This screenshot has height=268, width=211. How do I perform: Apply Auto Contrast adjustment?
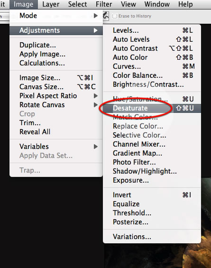point(152,48)
